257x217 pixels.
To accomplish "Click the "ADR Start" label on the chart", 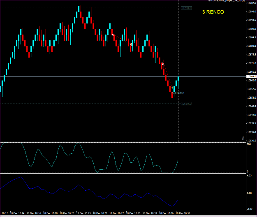I will point(178,93).
